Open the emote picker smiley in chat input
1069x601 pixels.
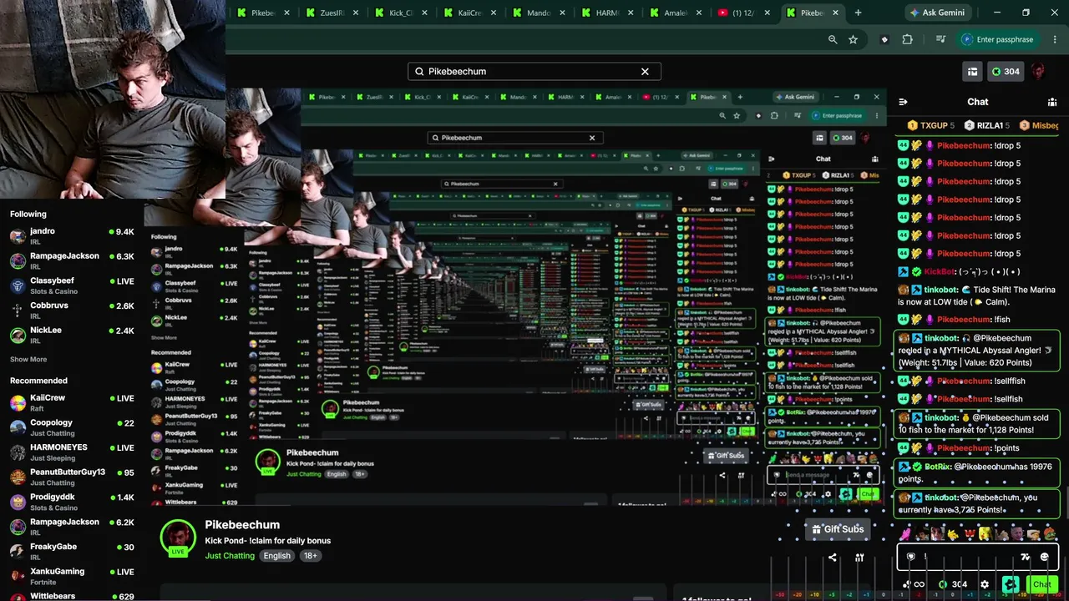click(1045, 557)
